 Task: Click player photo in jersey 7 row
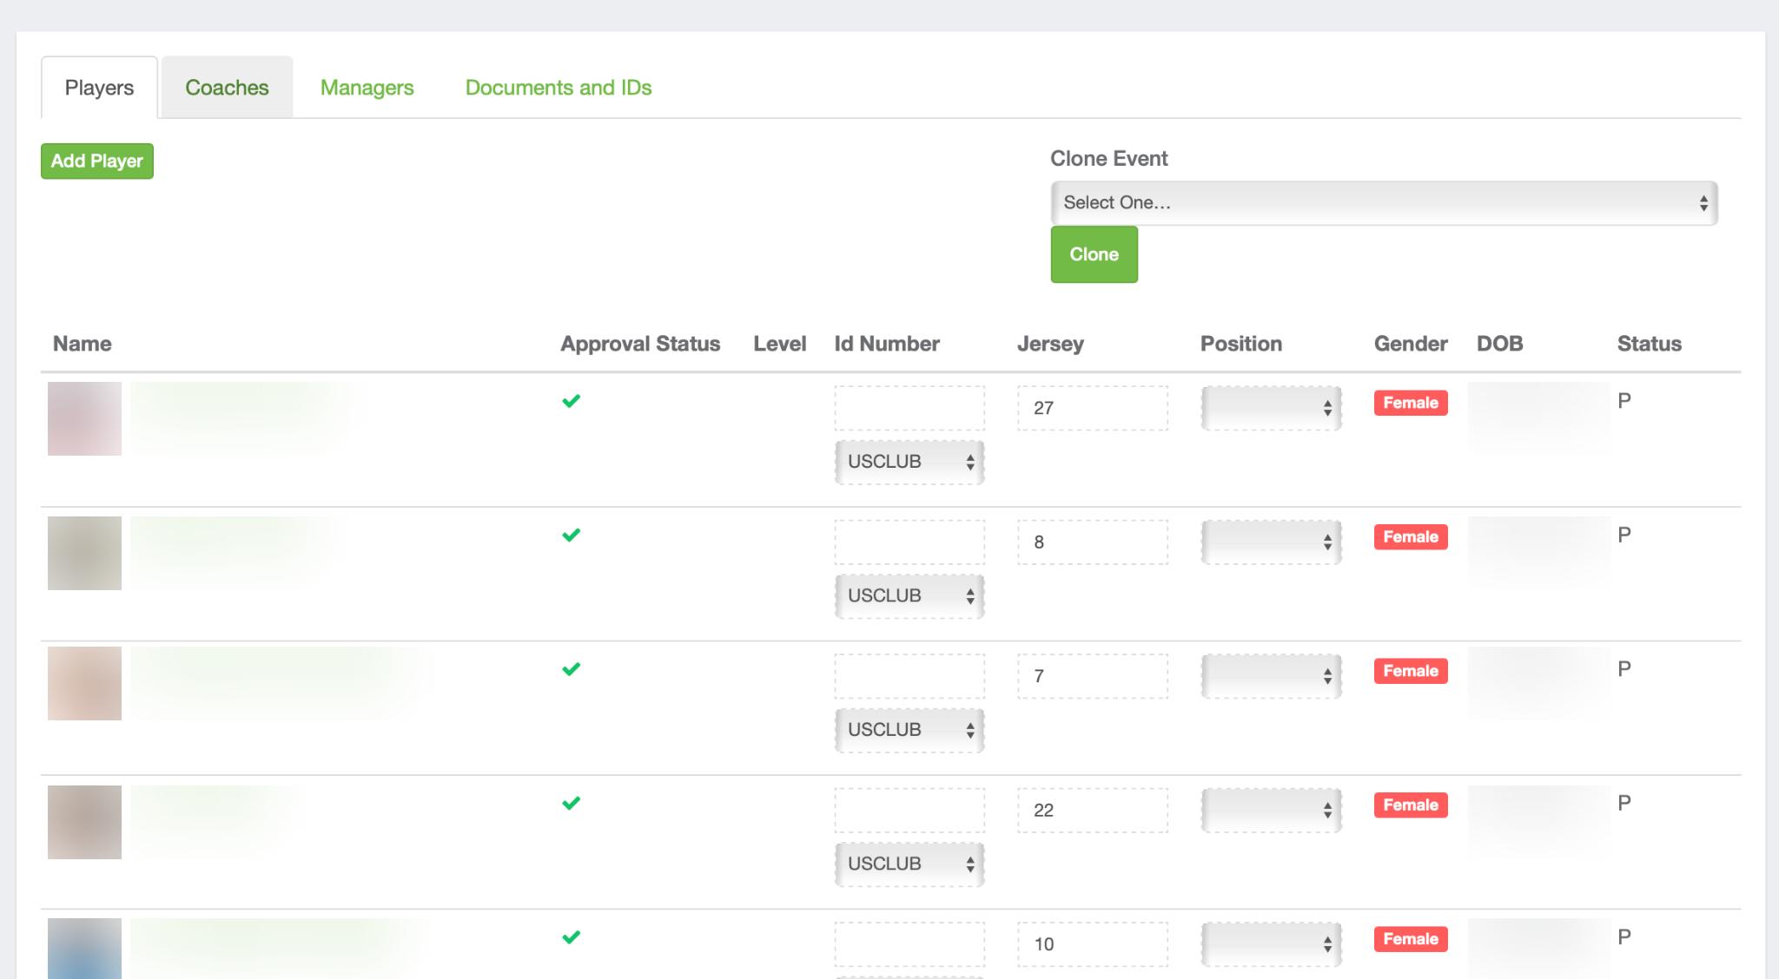pos(84,683)
